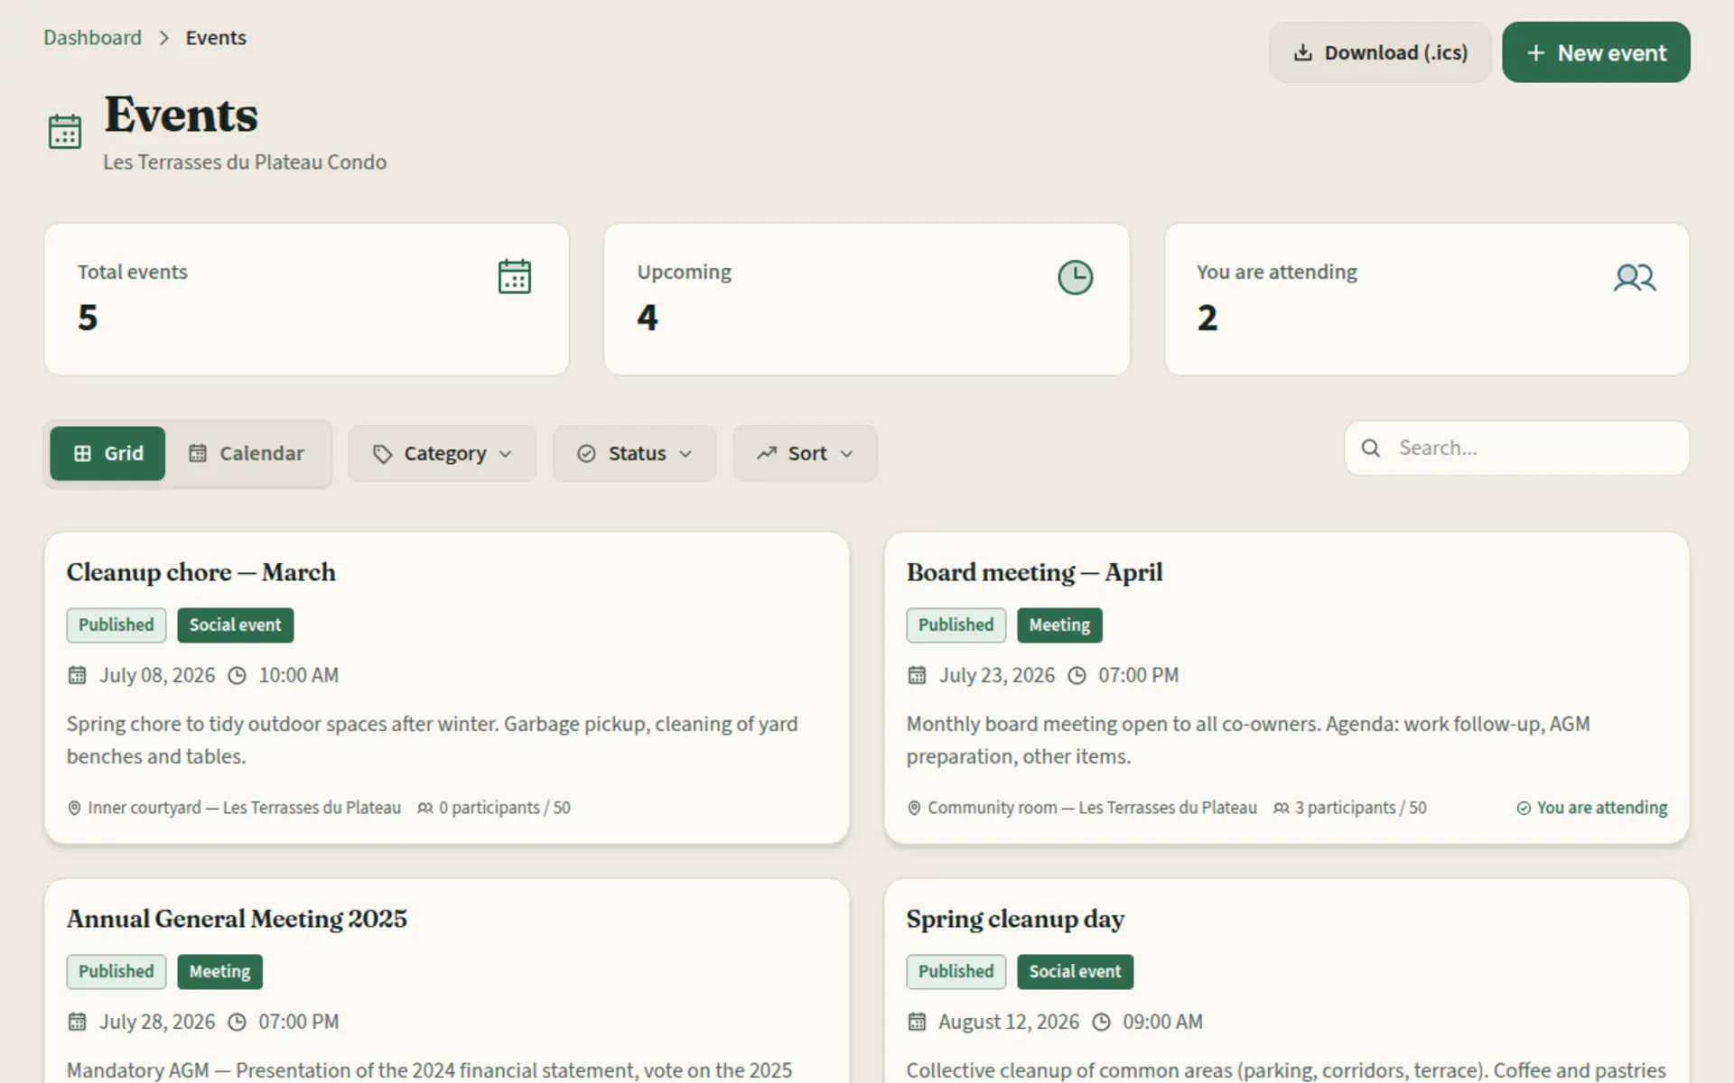Click the clock icon in Upcoming card
This screenshot has height=1083, width=1734.
(1075, 277)
